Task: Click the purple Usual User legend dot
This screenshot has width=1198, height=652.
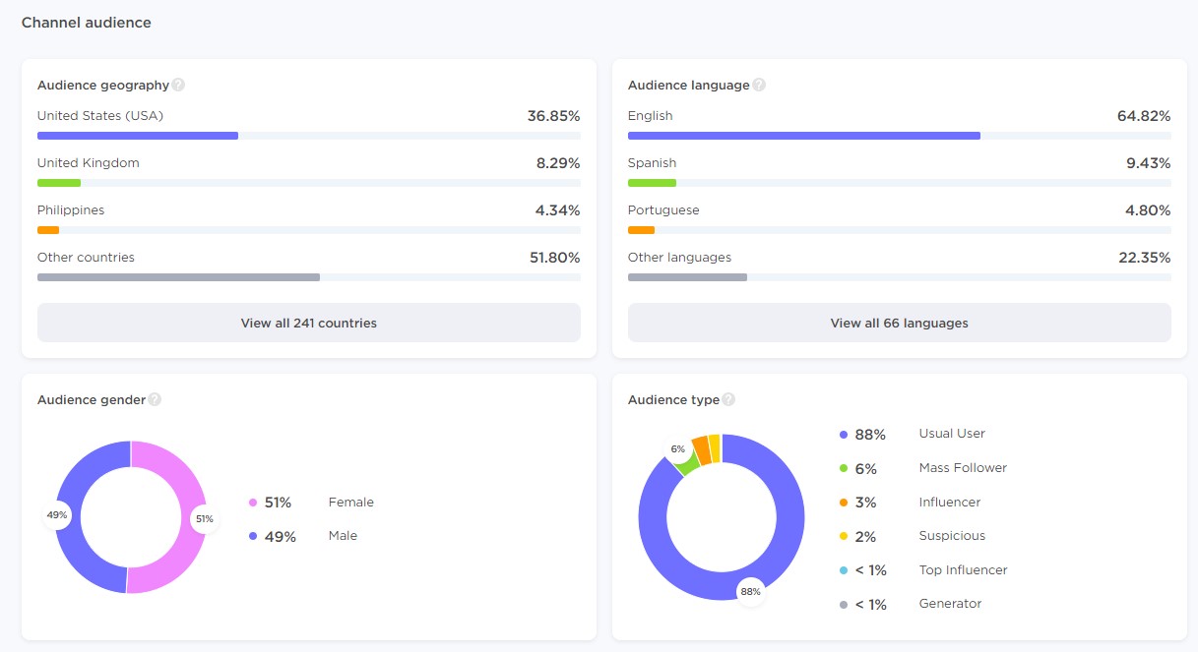Action: [x=844, y=435]
